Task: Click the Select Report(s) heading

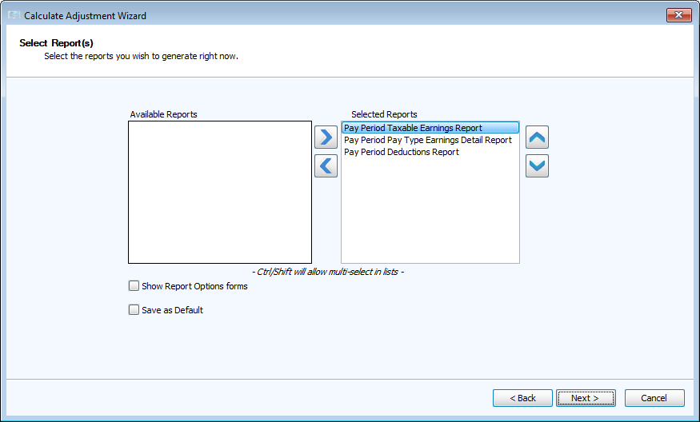Action: coord(56,43)
